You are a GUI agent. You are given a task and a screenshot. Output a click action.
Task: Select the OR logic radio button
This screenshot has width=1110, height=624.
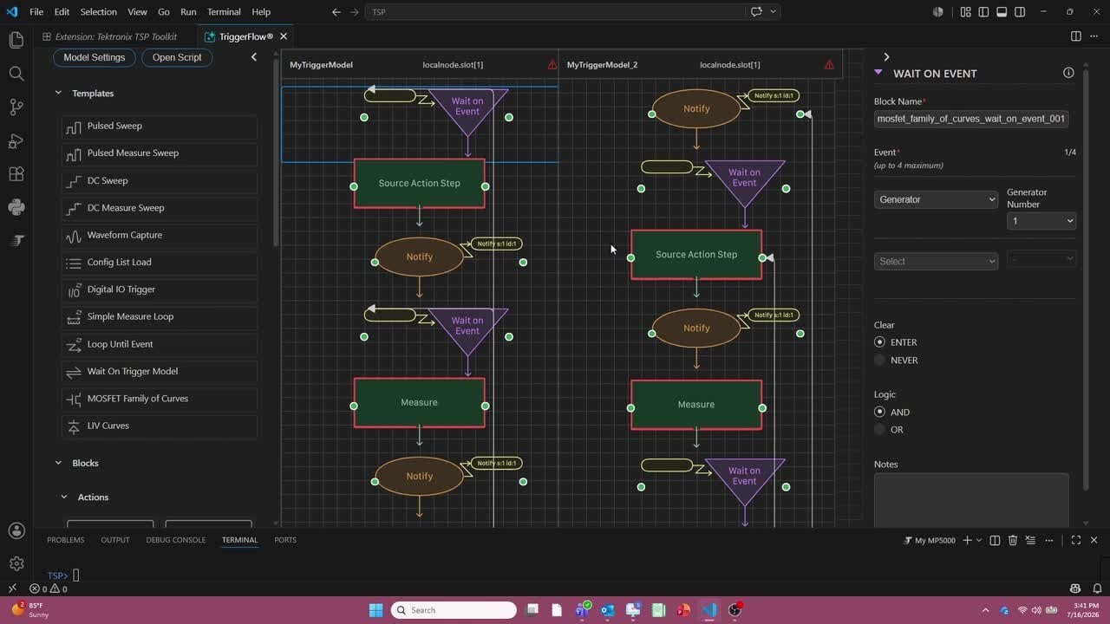tap(880, 429)
